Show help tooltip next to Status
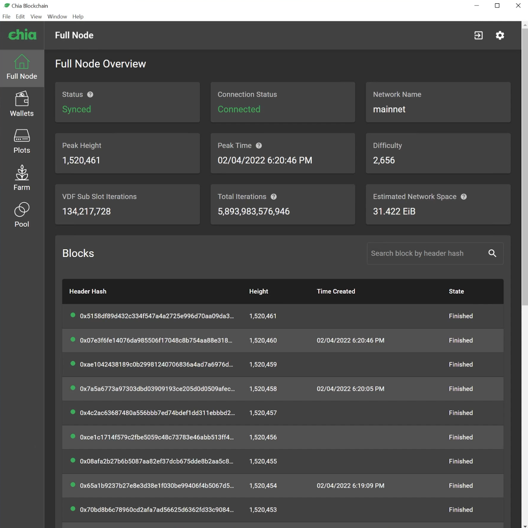The height and width of the screenshot is (528, 528). point(90,94)
